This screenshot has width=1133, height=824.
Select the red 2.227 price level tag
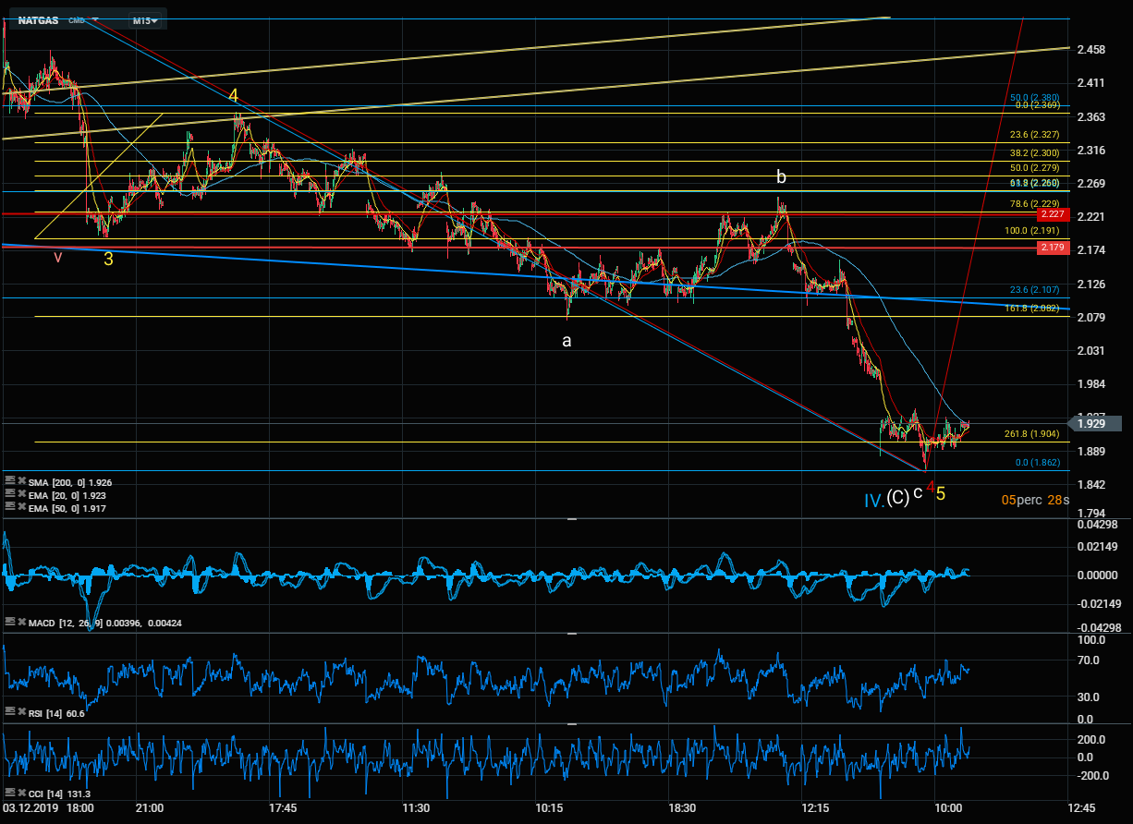pos(1054,214)
